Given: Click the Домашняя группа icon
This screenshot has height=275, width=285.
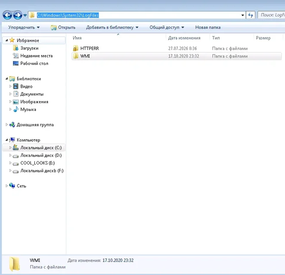Looking at the screenshot, I should (12, 125).
